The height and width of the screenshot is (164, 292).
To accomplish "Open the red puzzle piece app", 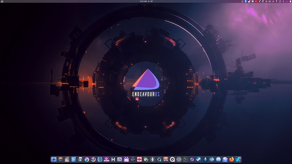I will 139,159.
